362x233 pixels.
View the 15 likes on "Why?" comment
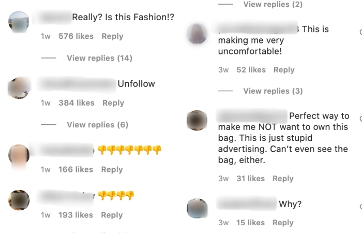point(250,223)
